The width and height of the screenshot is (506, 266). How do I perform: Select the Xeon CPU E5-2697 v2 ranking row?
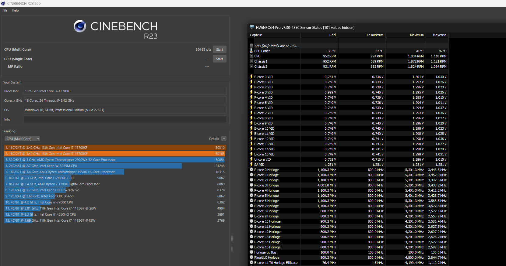click(x=115, y=190)
